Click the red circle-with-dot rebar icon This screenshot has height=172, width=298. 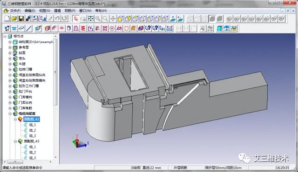click(112, 28)
